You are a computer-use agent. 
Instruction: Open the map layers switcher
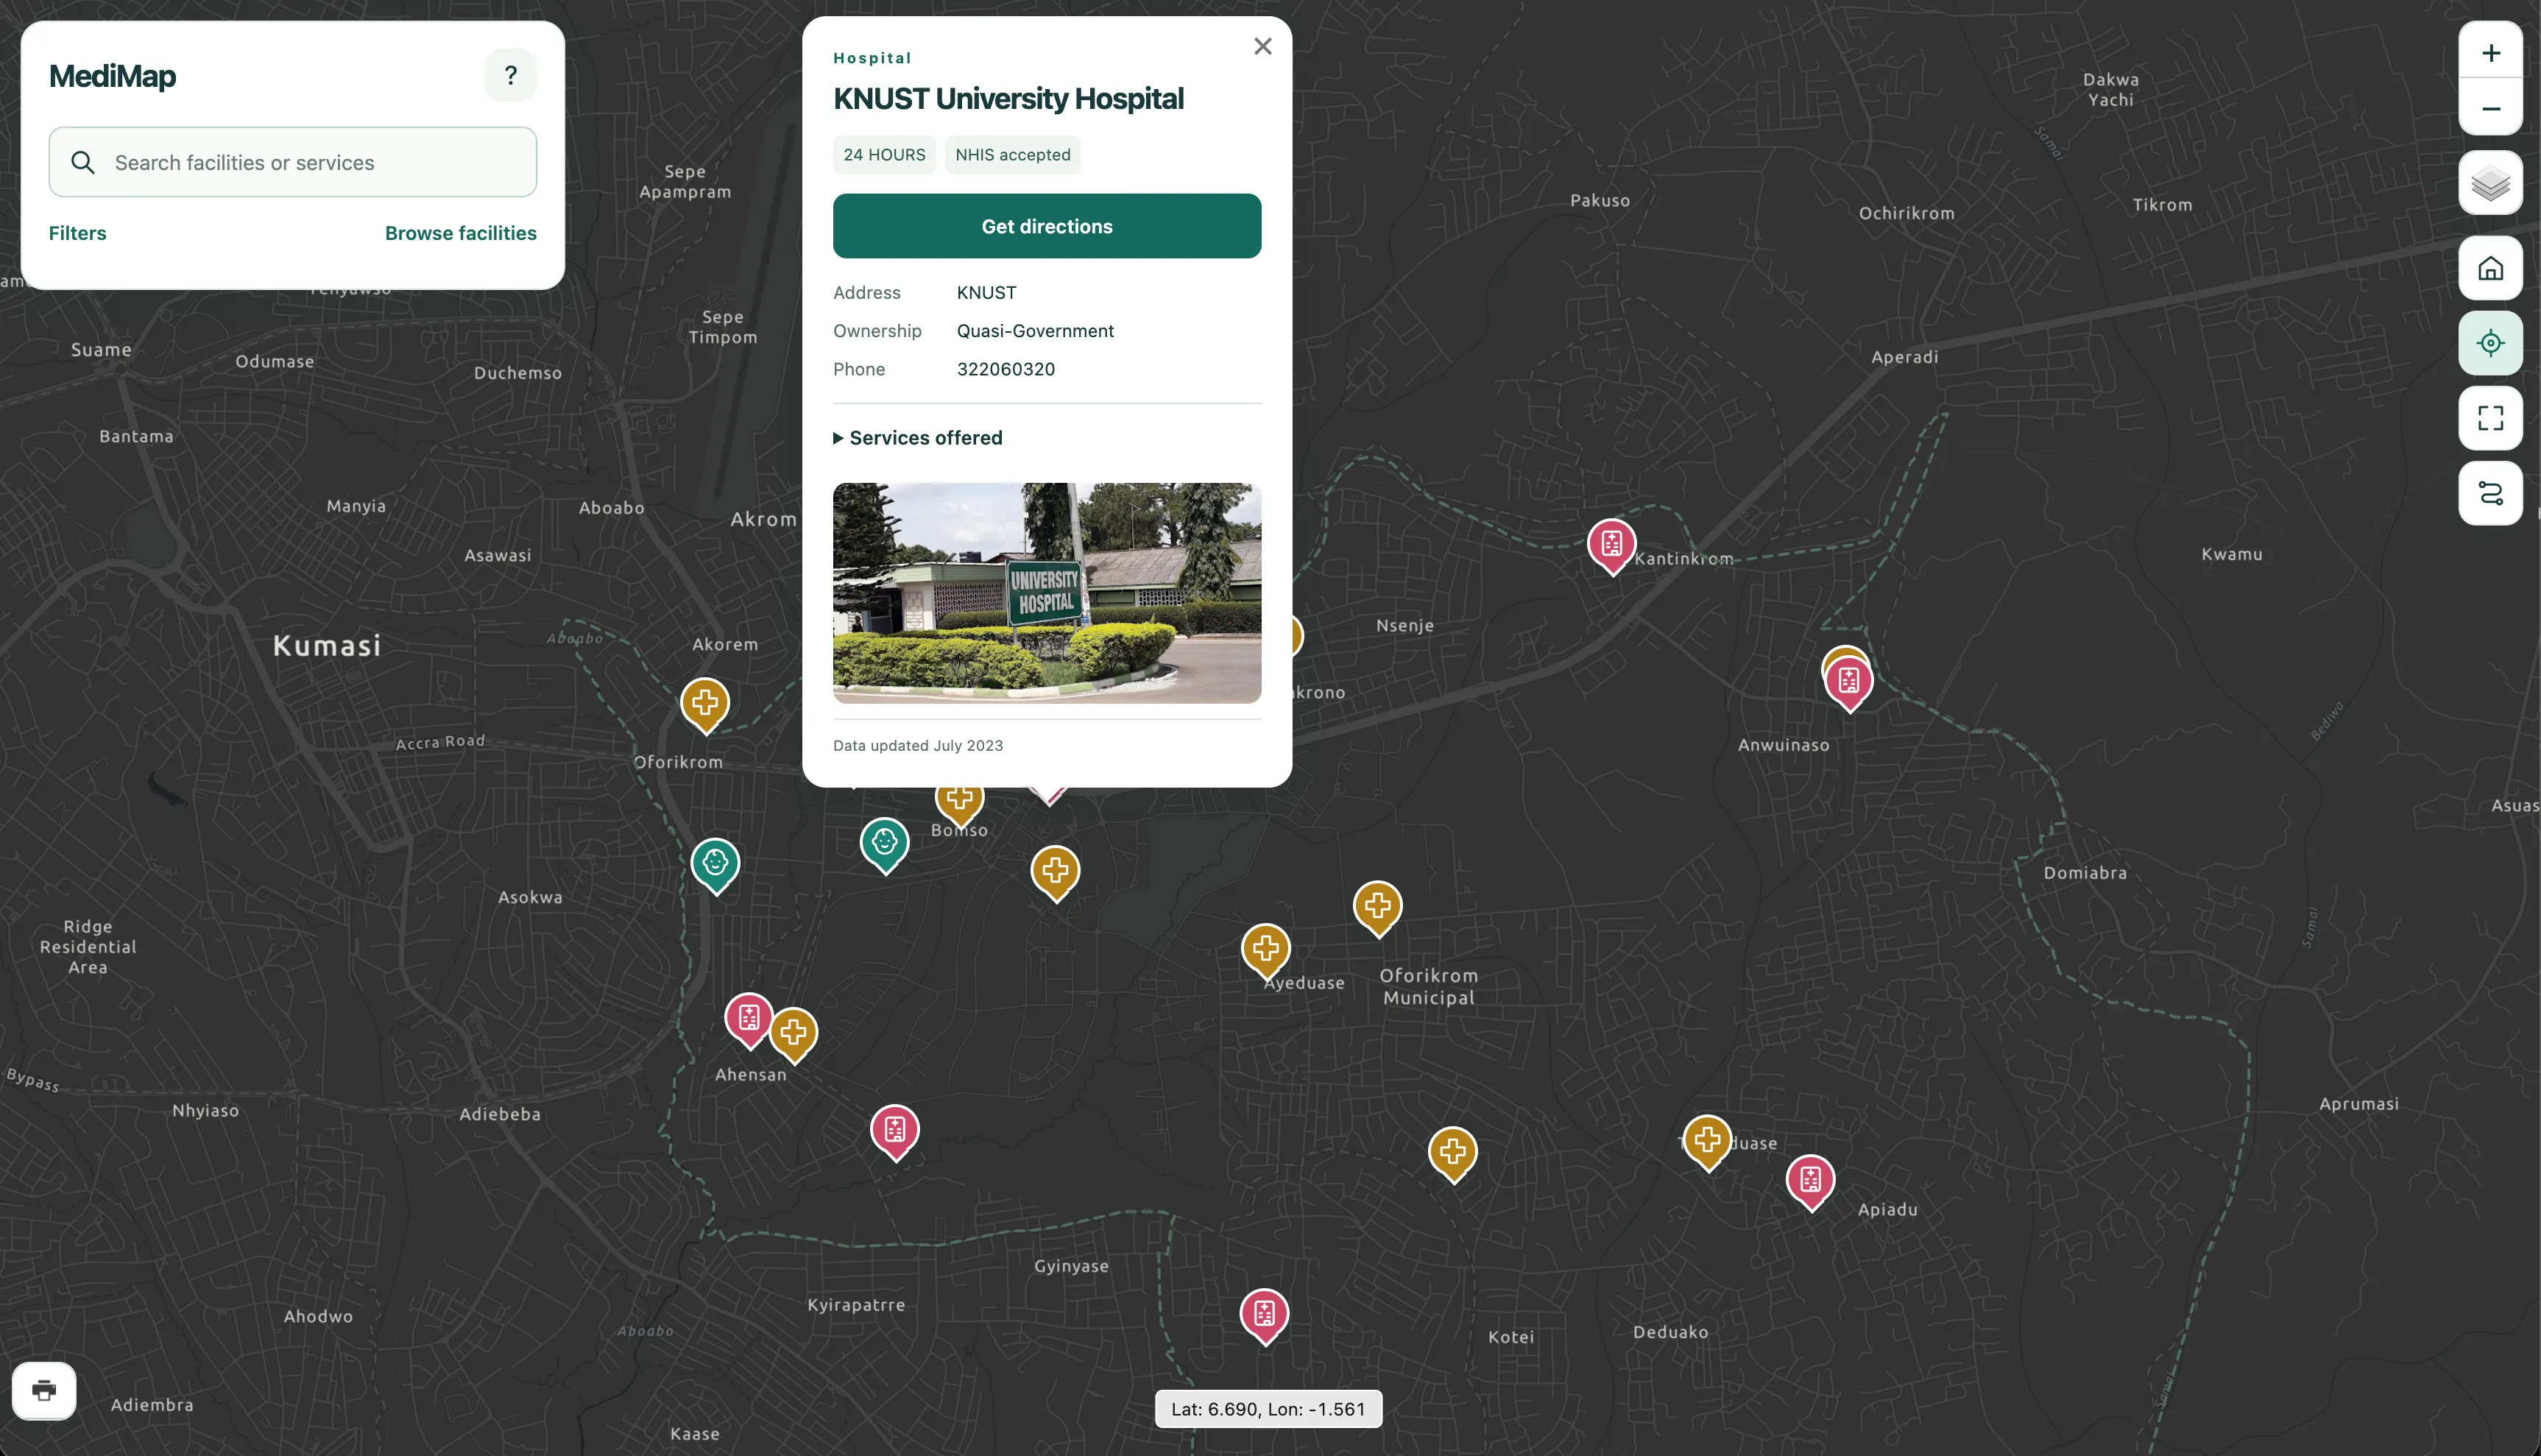[x=2490, y=183]
